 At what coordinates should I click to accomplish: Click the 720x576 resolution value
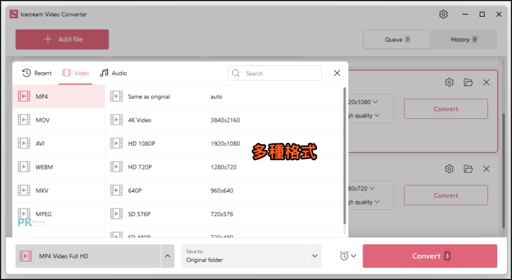tap(222, 213)
